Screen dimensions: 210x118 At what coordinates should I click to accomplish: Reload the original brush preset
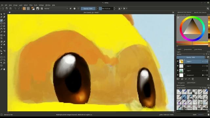coord(78,9)
